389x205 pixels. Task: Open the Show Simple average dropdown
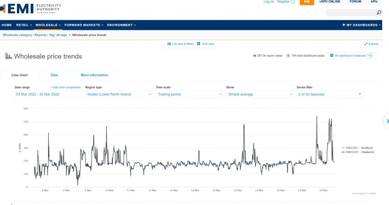tap(259, 94)
